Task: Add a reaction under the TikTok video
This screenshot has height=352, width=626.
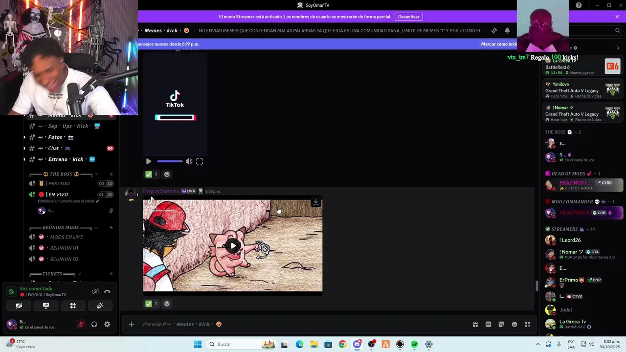Action: [x=167, y=175]
